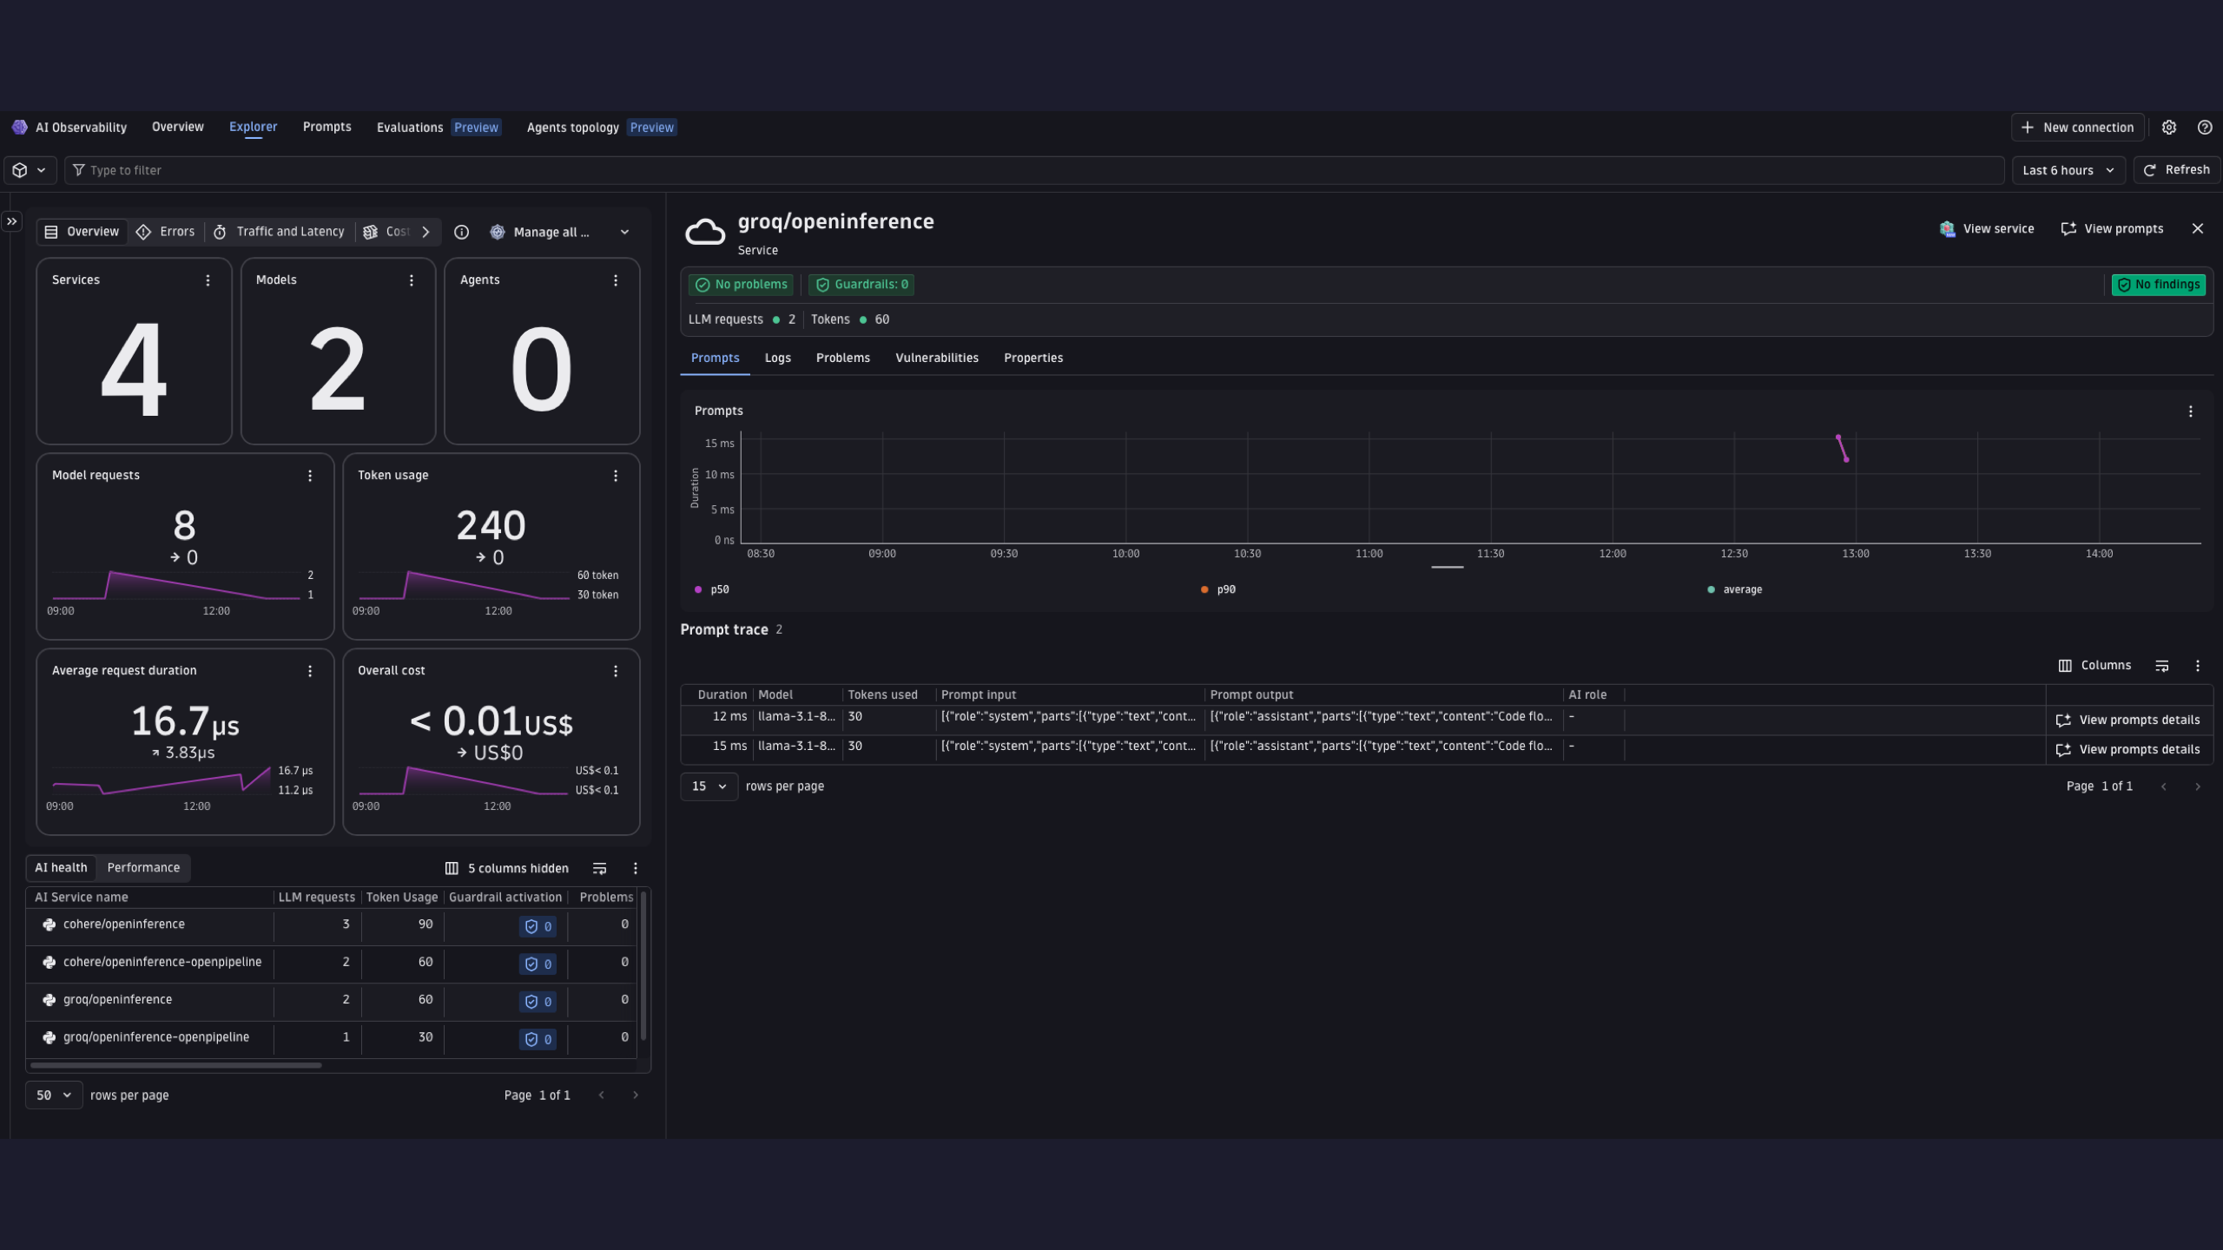Screen dimensions: 2223x1250
Task: Open Last 6 hours timeframe dropdown
Action: (x=2068, y=170)
